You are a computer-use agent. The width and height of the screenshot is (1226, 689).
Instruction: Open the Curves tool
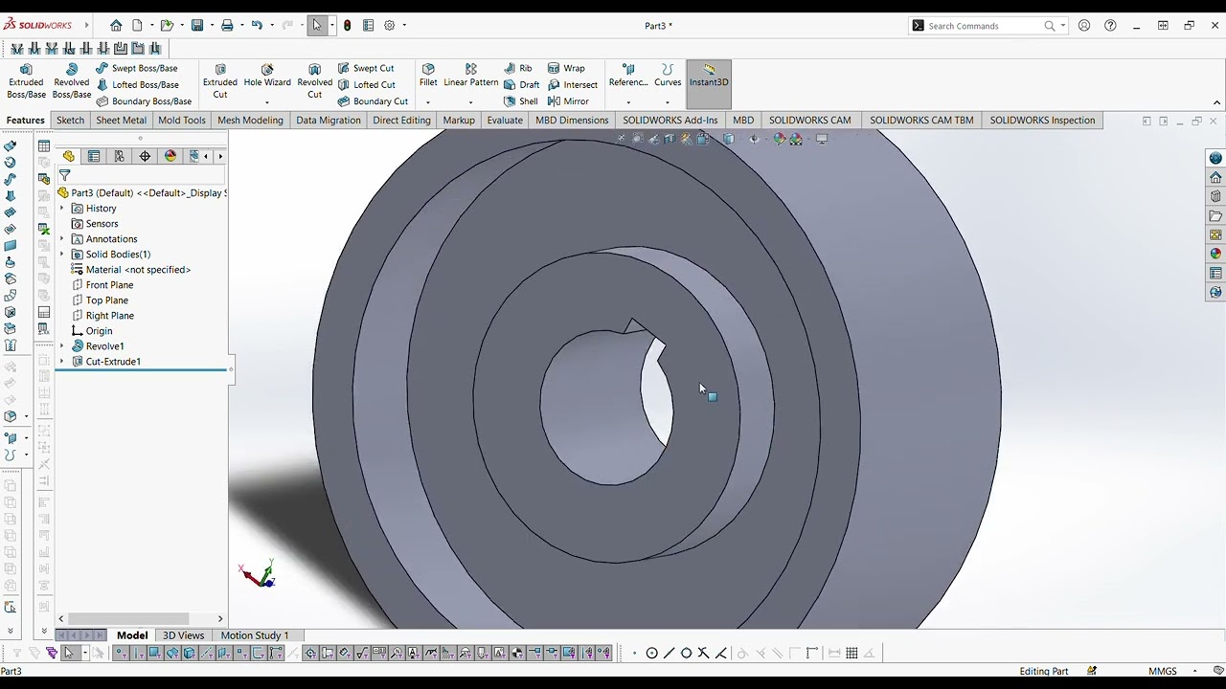click(668, 76)
